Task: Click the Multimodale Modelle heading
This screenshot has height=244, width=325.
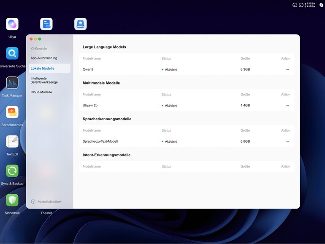Action: click(101, 83)
